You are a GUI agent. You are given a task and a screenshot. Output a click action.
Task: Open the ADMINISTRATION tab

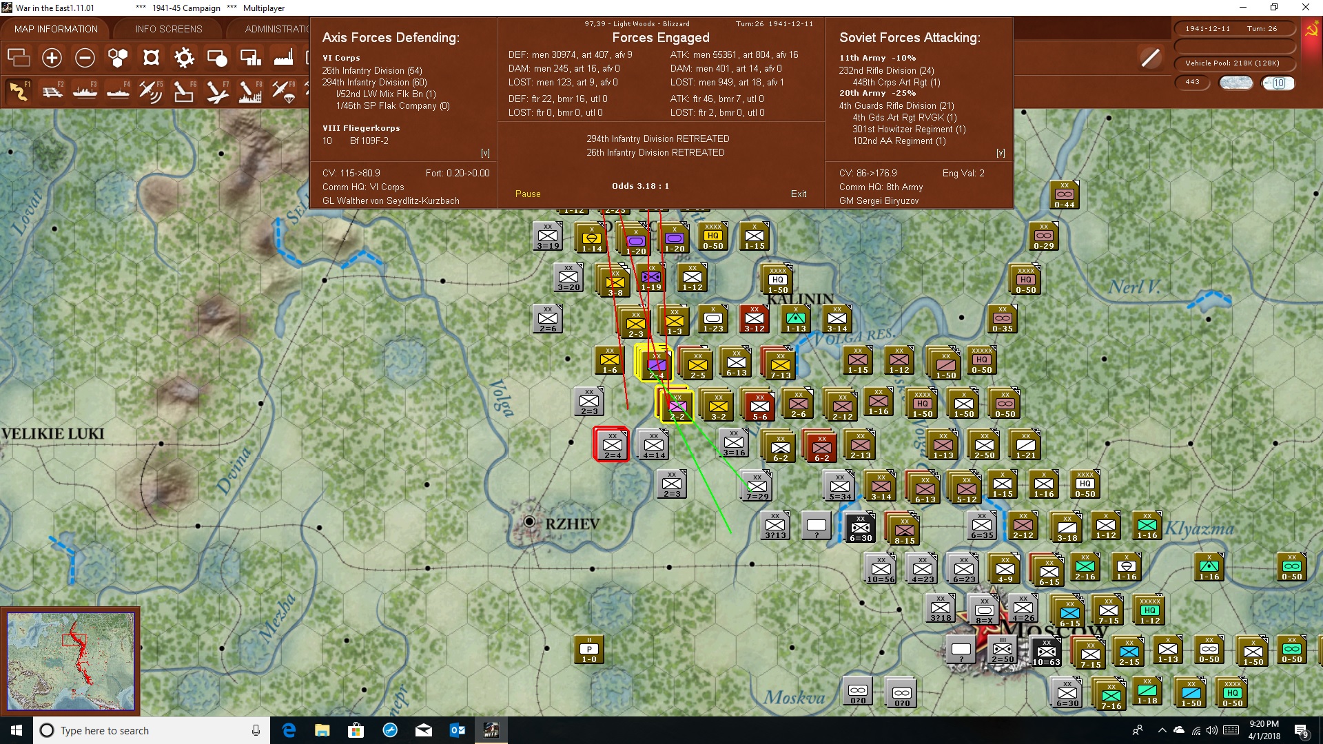[276, 29]
